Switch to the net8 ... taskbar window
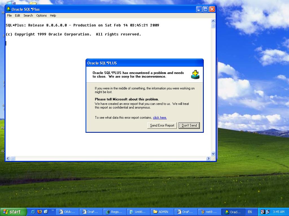The width and height of the screenshot is (289, 216). click(x=209, y=212)
